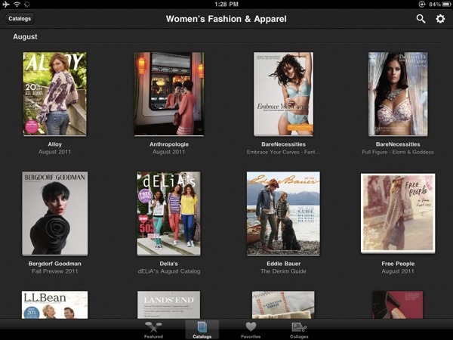Click 'Embrace Your Curves - Fant...' subtitle
This screenshot has width=453, height=340.
[283, 152]
